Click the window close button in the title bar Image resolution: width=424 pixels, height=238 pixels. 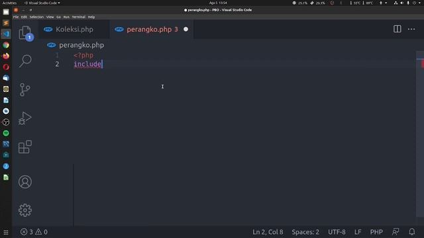click(x=16, y=10)
